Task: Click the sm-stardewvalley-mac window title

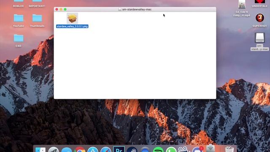Action: [137, 9]
